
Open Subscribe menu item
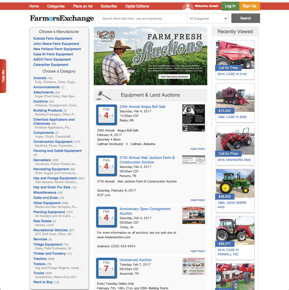pyautogui.click(x=109, y=6)
